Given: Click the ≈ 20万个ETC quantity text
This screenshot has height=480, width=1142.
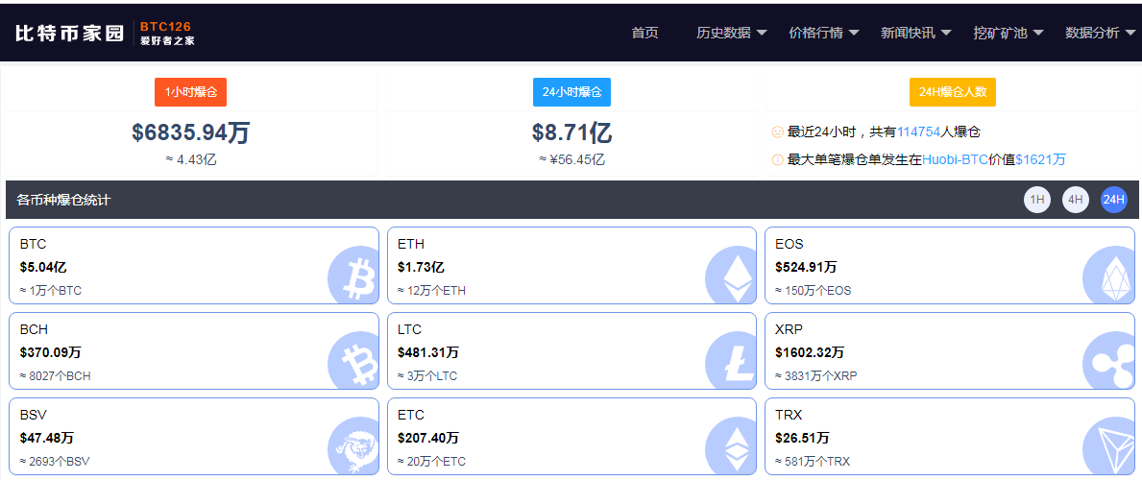Looking at the screenshot, I should tap(432, 461).
